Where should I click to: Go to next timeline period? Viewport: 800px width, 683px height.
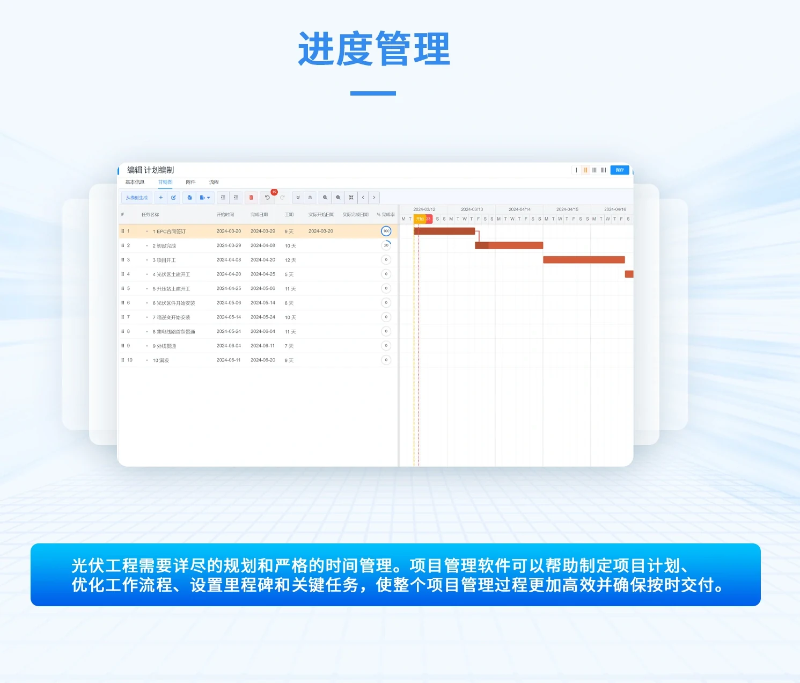[x=374, y=198]
